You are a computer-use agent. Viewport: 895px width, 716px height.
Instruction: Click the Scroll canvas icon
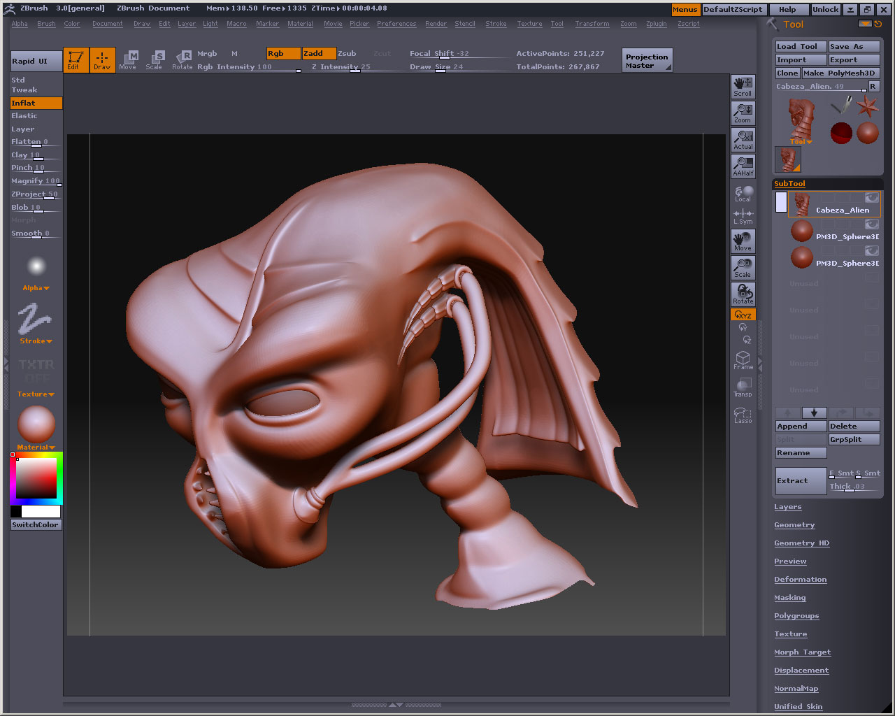click(x=743, y=87)
